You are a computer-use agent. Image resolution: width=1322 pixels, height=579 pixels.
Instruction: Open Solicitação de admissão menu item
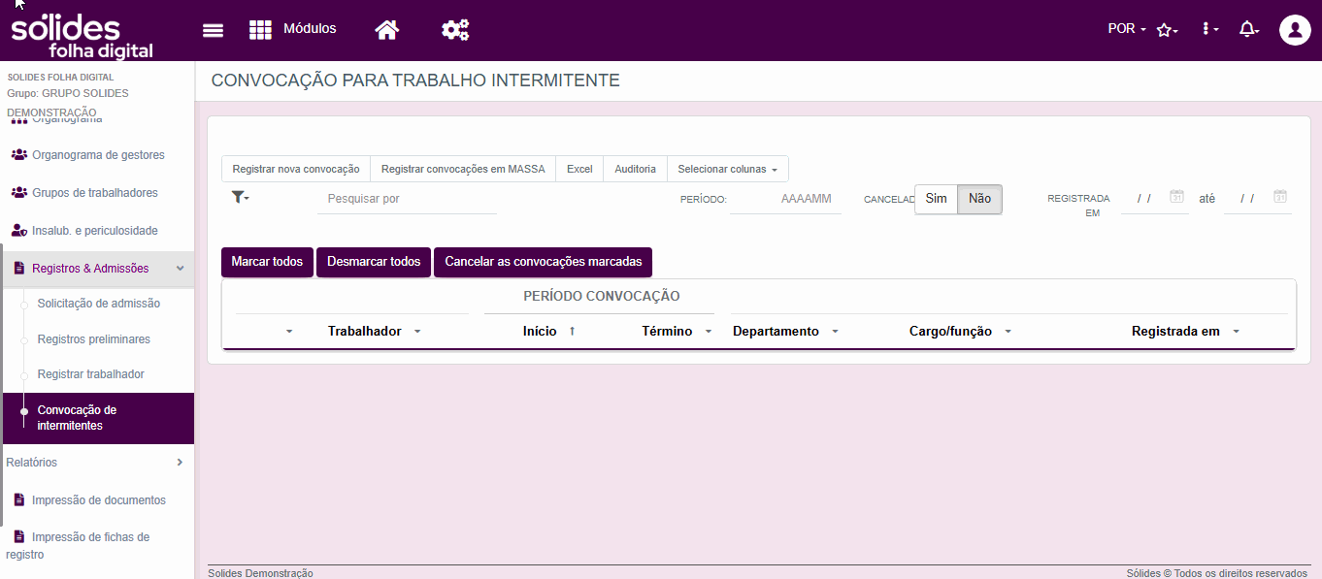click(x=99, y=304)
